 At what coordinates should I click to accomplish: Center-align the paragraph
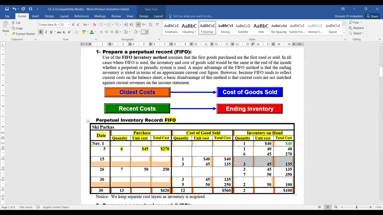coord(107,32)
